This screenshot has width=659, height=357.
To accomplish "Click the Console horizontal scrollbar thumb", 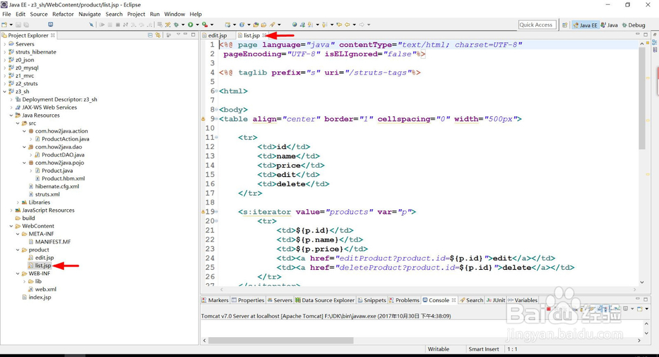I will (x=281, y=340).
